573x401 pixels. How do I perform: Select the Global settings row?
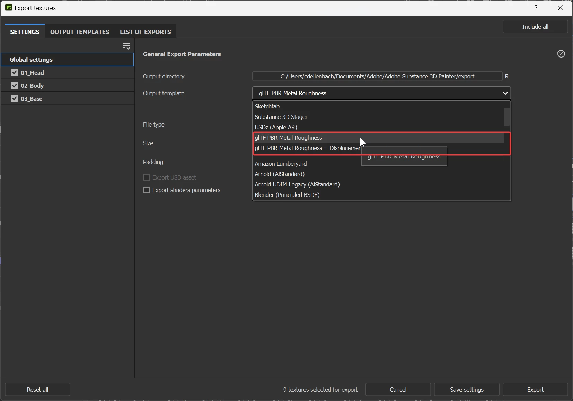[67, 60]
